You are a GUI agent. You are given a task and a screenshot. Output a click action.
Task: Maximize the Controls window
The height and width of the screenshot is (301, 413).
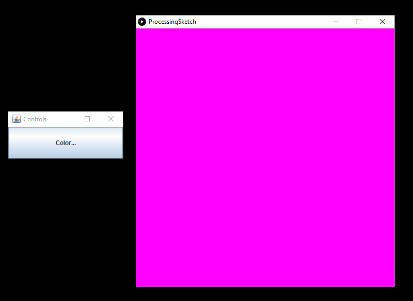pyautogui.click(x=87, y=119)
